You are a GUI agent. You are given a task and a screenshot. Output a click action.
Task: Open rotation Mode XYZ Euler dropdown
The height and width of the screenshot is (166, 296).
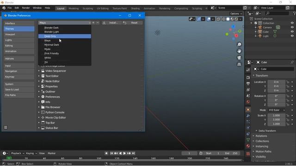point(277,110)
